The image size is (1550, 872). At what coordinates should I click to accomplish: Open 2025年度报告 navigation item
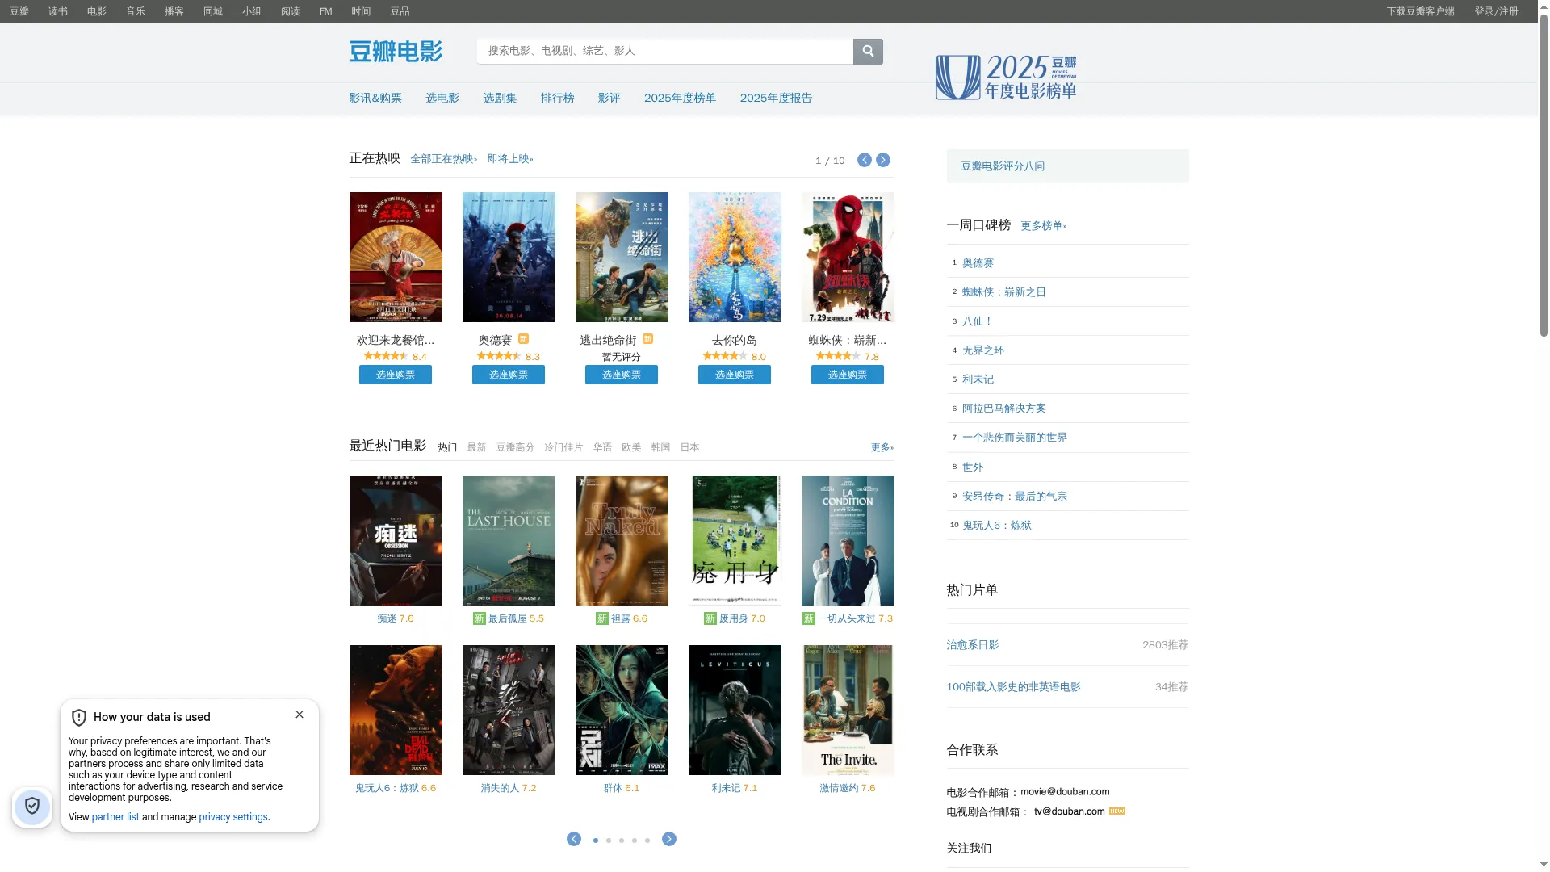click(x=776, y=98)
